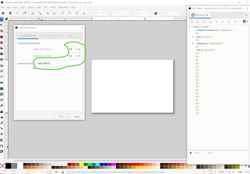Switch to Help tab in Fritzing-Schematic dialog
The width and height of the screenshot is (250, 174).
coord(70,36)
